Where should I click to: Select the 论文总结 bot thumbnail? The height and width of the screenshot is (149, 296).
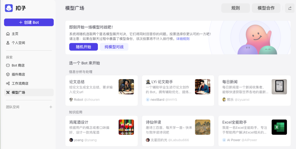pyautogui.click(x=126, y=87)
